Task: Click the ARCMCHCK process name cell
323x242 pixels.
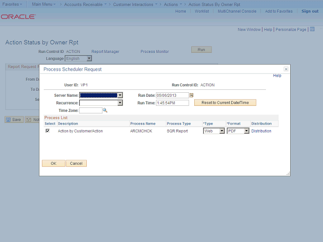Action: [x=141, y=131]
